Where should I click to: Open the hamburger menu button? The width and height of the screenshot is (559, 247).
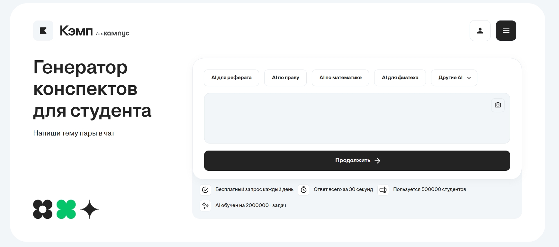pos(506,31)
